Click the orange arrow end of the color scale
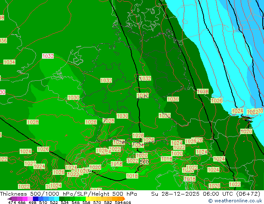 (x=124, y=199)
